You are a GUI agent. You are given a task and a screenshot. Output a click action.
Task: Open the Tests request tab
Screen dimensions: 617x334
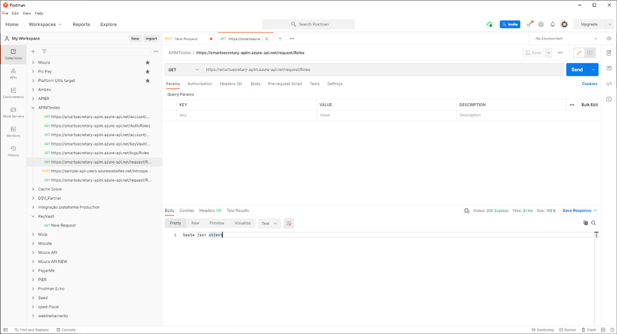click(314, 84)
